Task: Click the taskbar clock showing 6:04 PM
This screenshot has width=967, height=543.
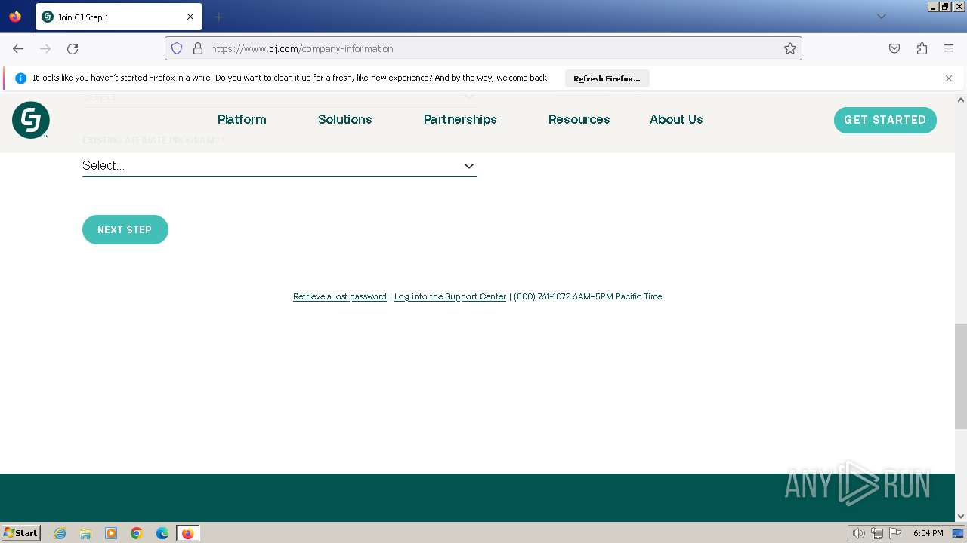Action: coord(928,533)
